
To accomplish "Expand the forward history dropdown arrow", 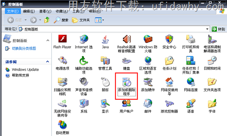I will tap(40, 20).
